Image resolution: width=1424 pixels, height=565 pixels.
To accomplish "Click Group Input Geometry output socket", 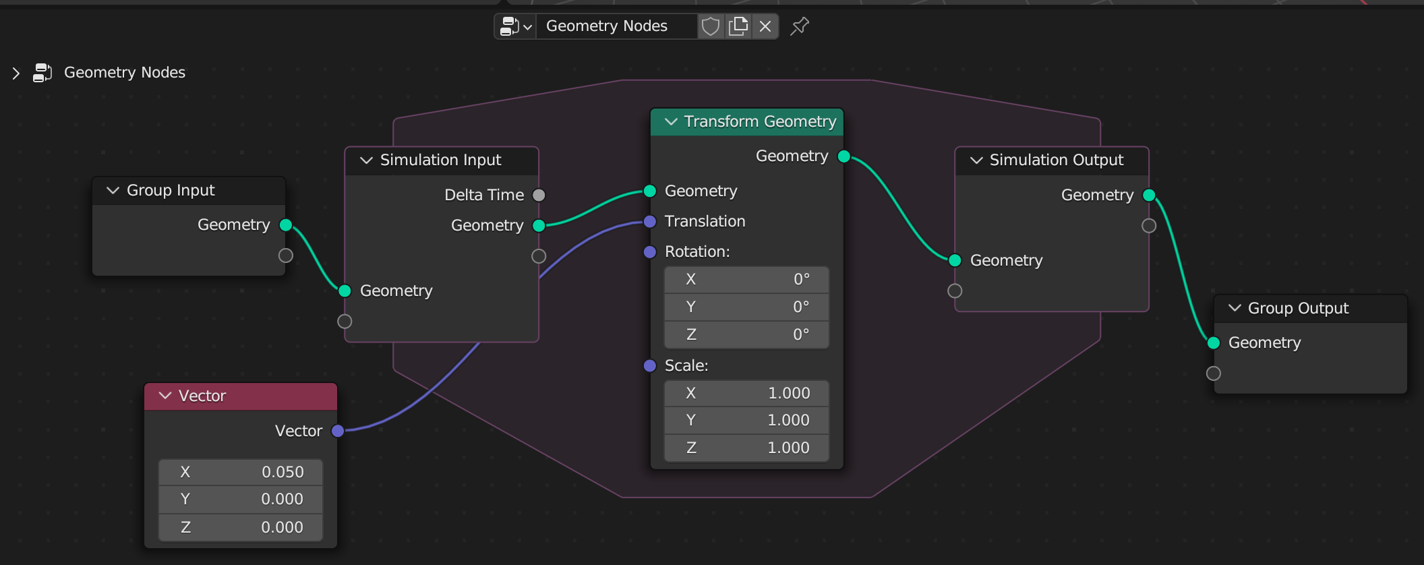I will pyautogui.click(x=286, y=225).
